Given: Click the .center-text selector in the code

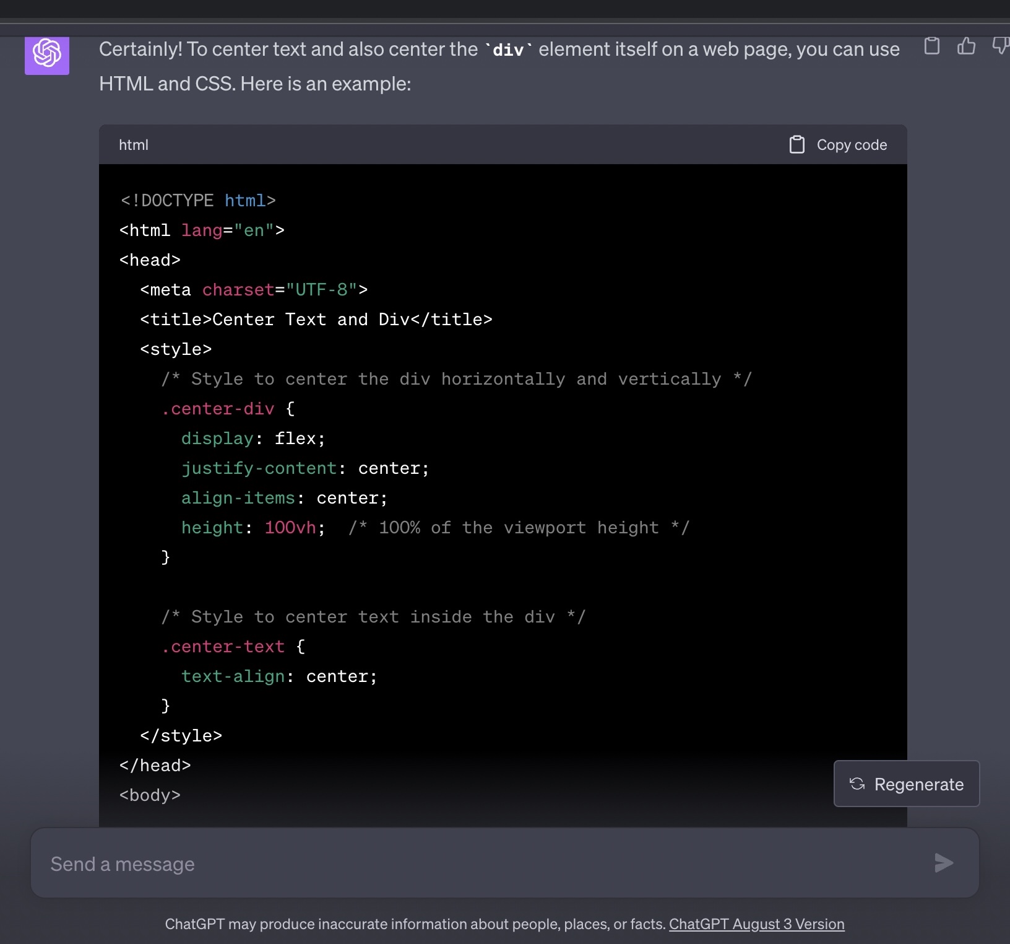Looking at the screenshot, I should coord(223,647).
